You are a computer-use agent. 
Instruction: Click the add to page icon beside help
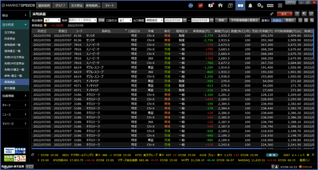point(304,14)
